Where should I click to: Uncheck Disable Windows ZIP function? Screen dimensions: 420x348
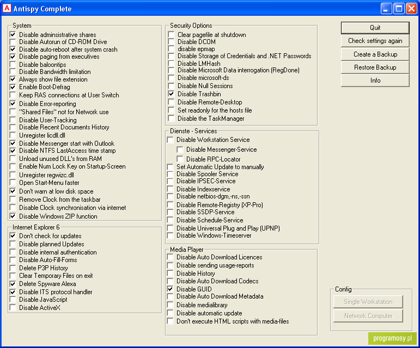tap(13, 216)
